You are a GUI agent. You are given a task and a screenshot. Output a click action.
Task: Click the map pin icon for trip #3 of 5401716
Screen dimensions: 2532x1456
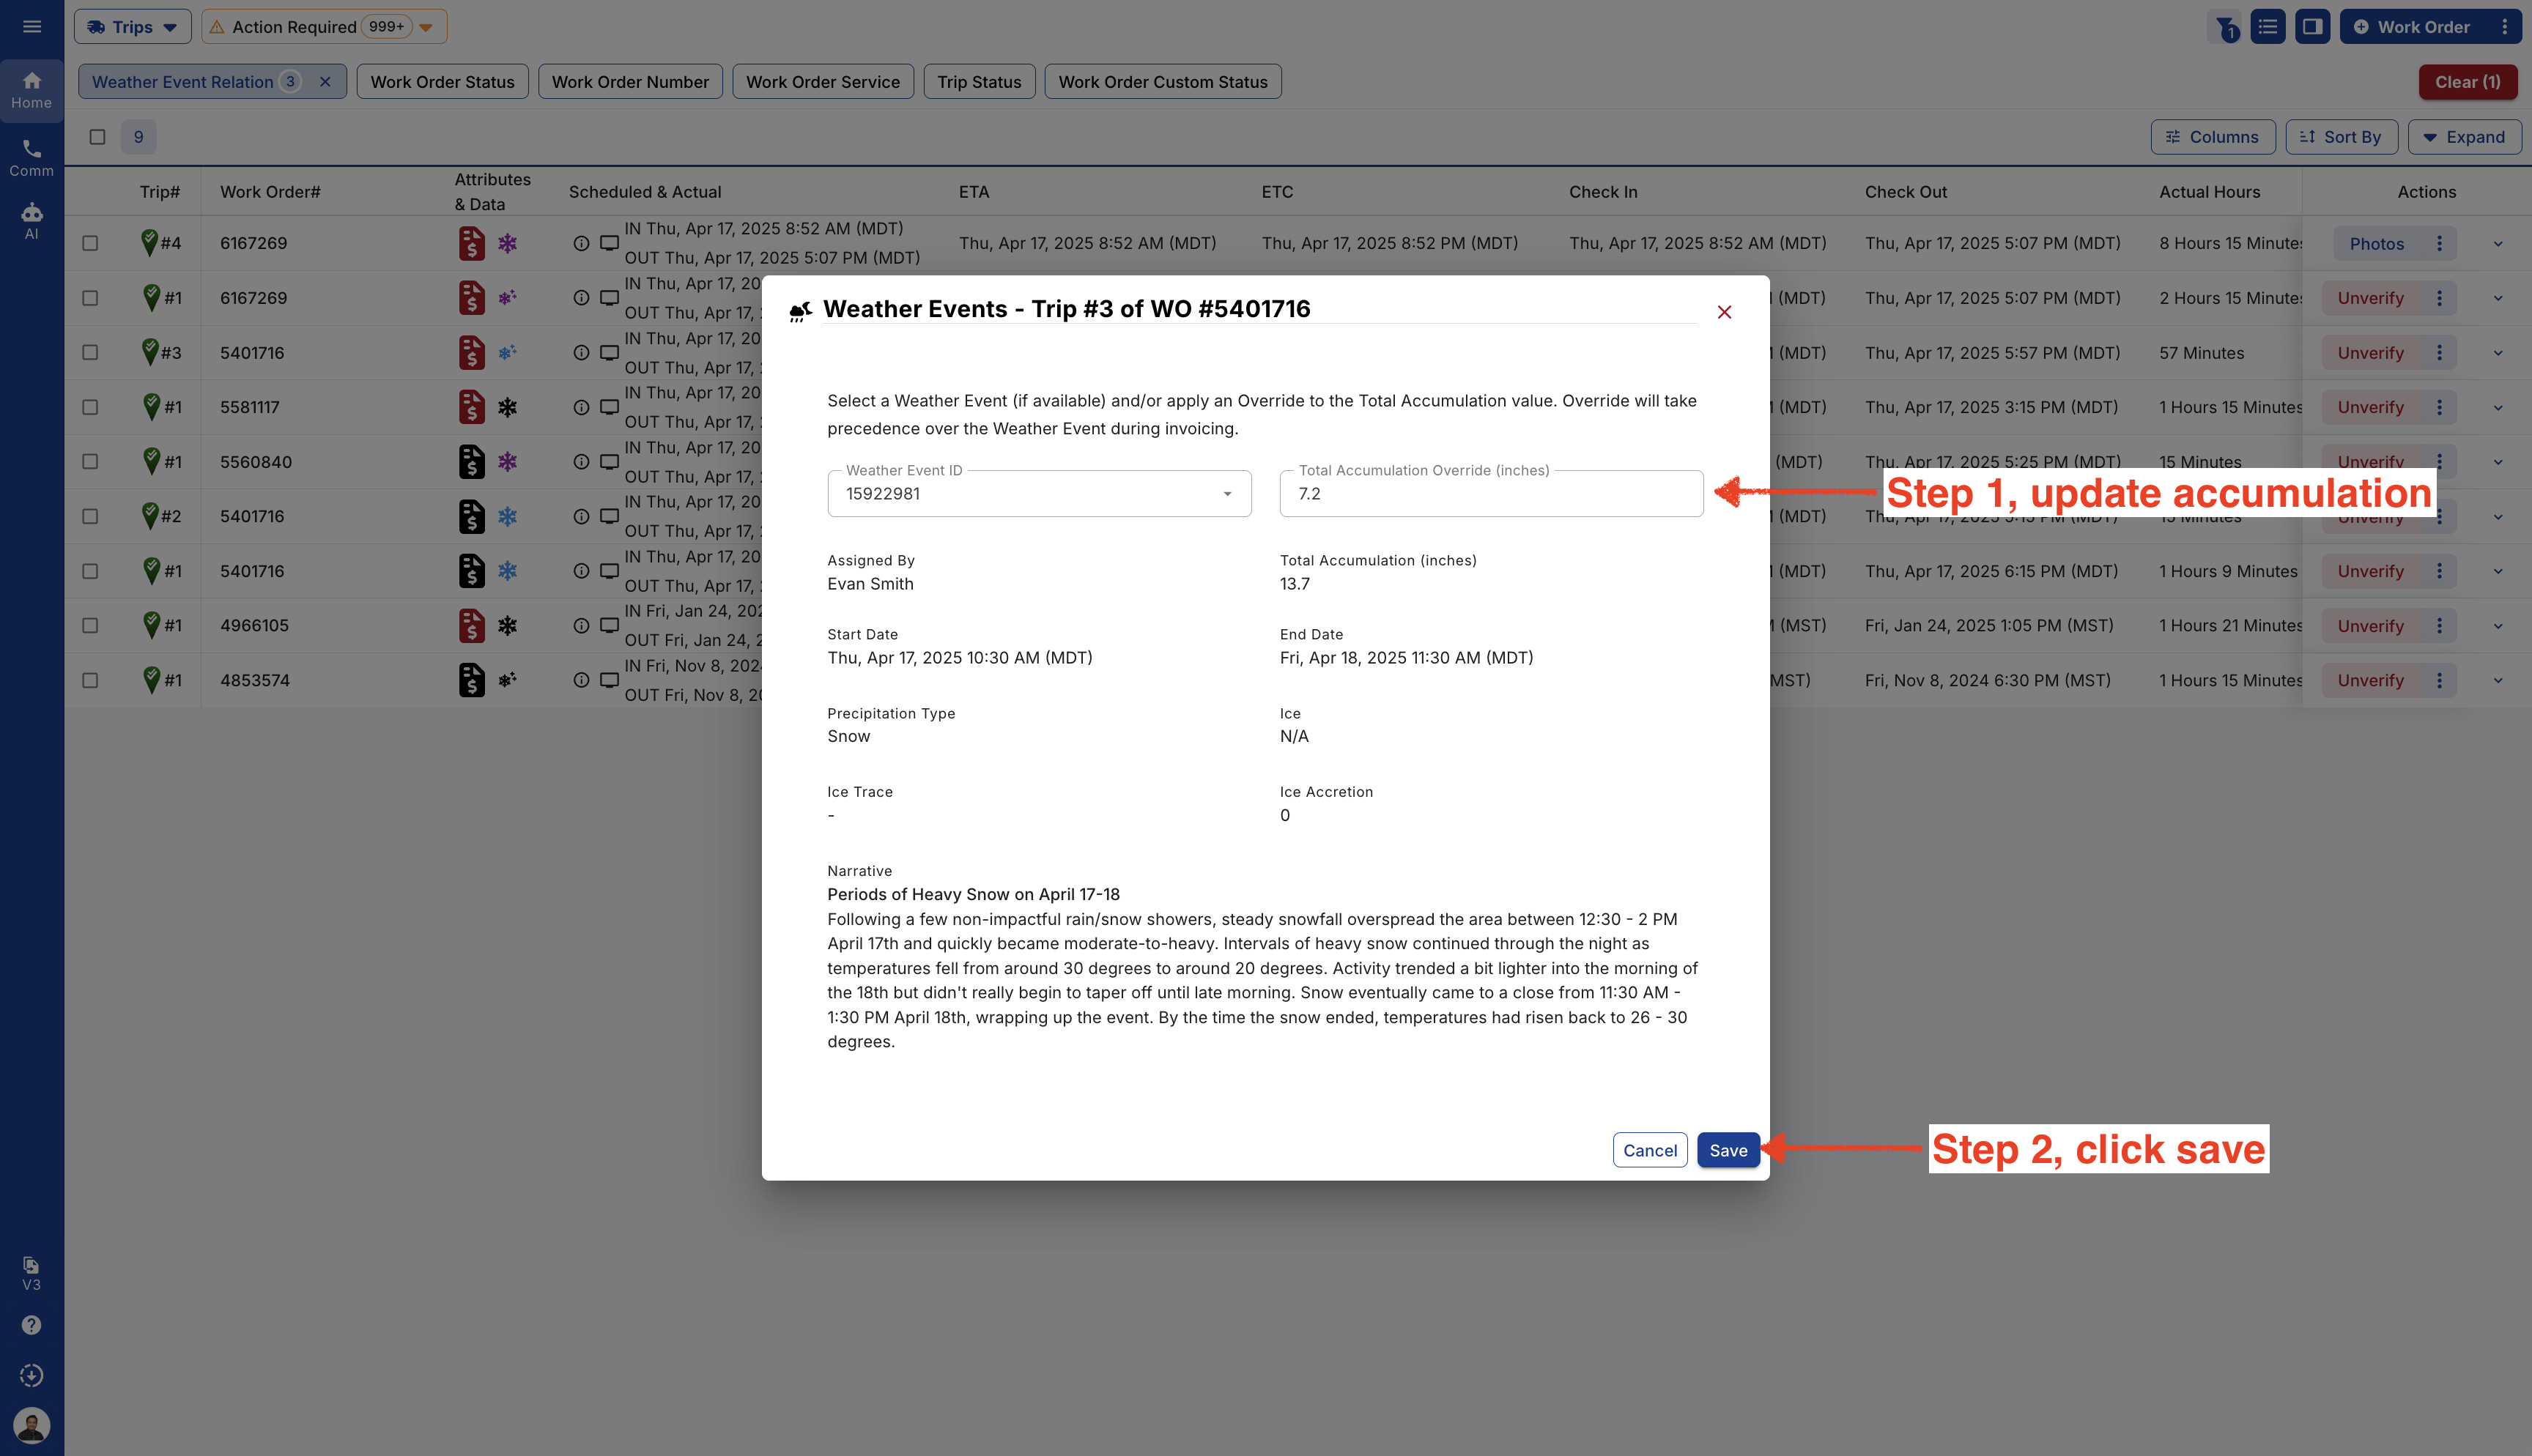pos(150,352)
